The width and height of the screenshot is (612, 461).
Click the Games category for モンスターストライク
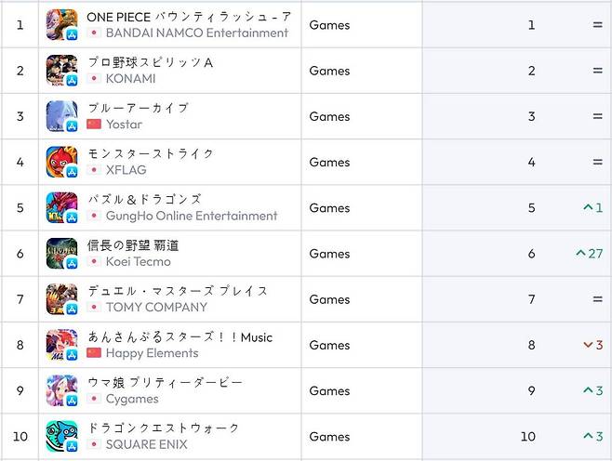click(329, 162)
